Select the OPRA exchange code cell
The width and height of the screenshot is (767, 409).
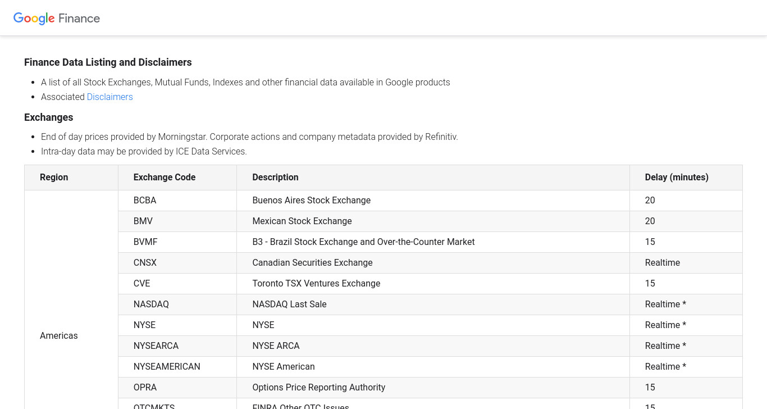[177, 388]
